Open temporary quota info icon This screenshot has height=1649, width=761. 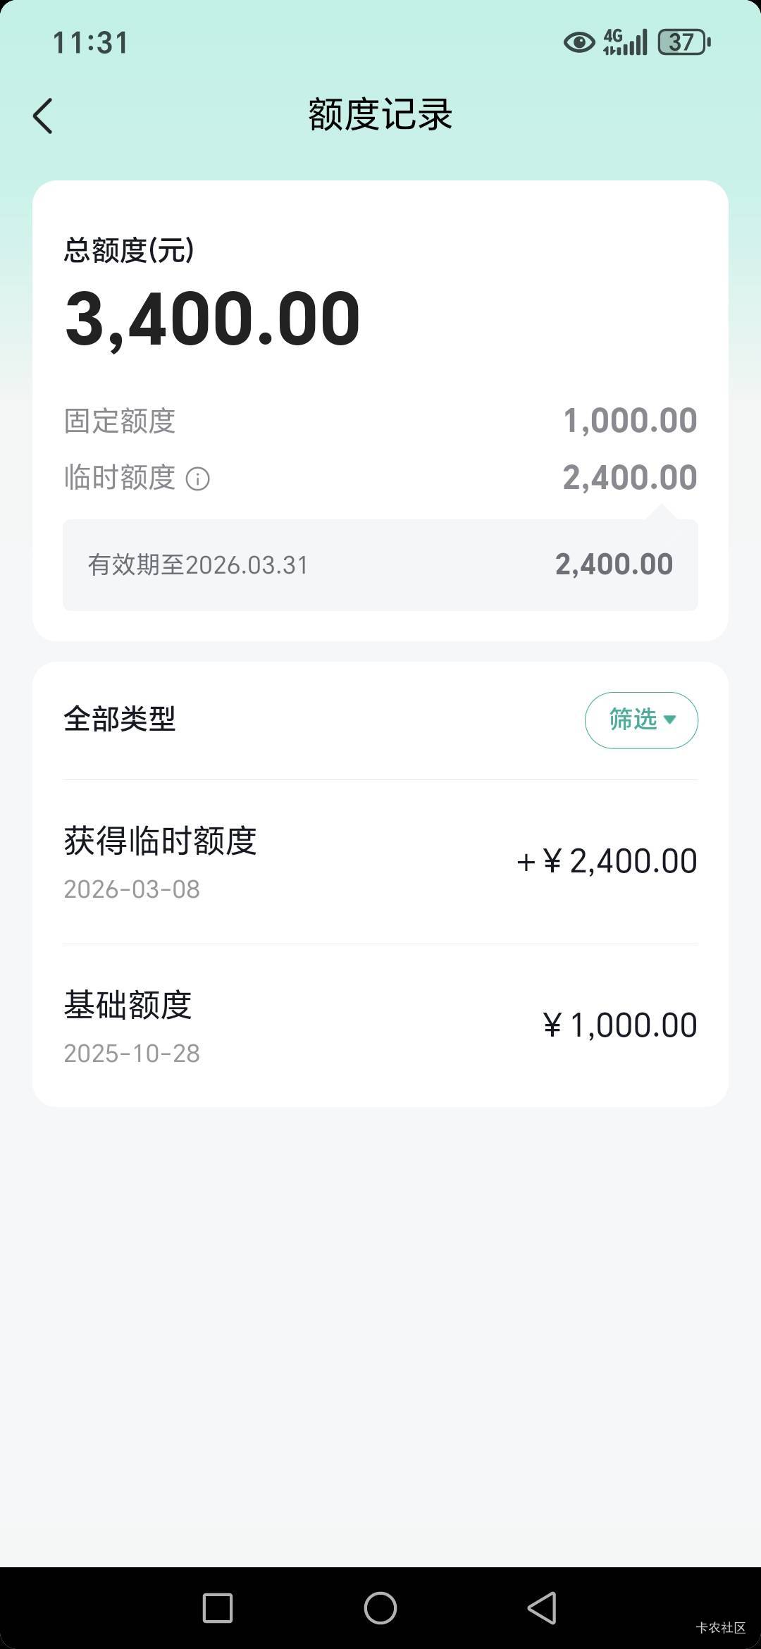(x=197, y=479)
